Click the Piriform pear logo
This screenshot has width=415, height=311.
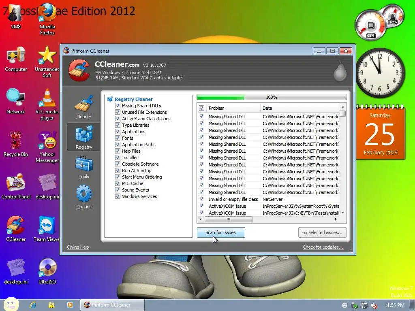tap(340, 70)
